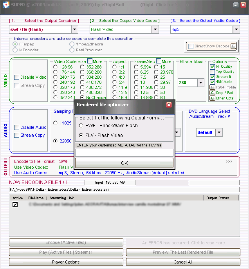Toggle the Active checkbox in file list
249x269 pixels.
[x=15, y=204]
